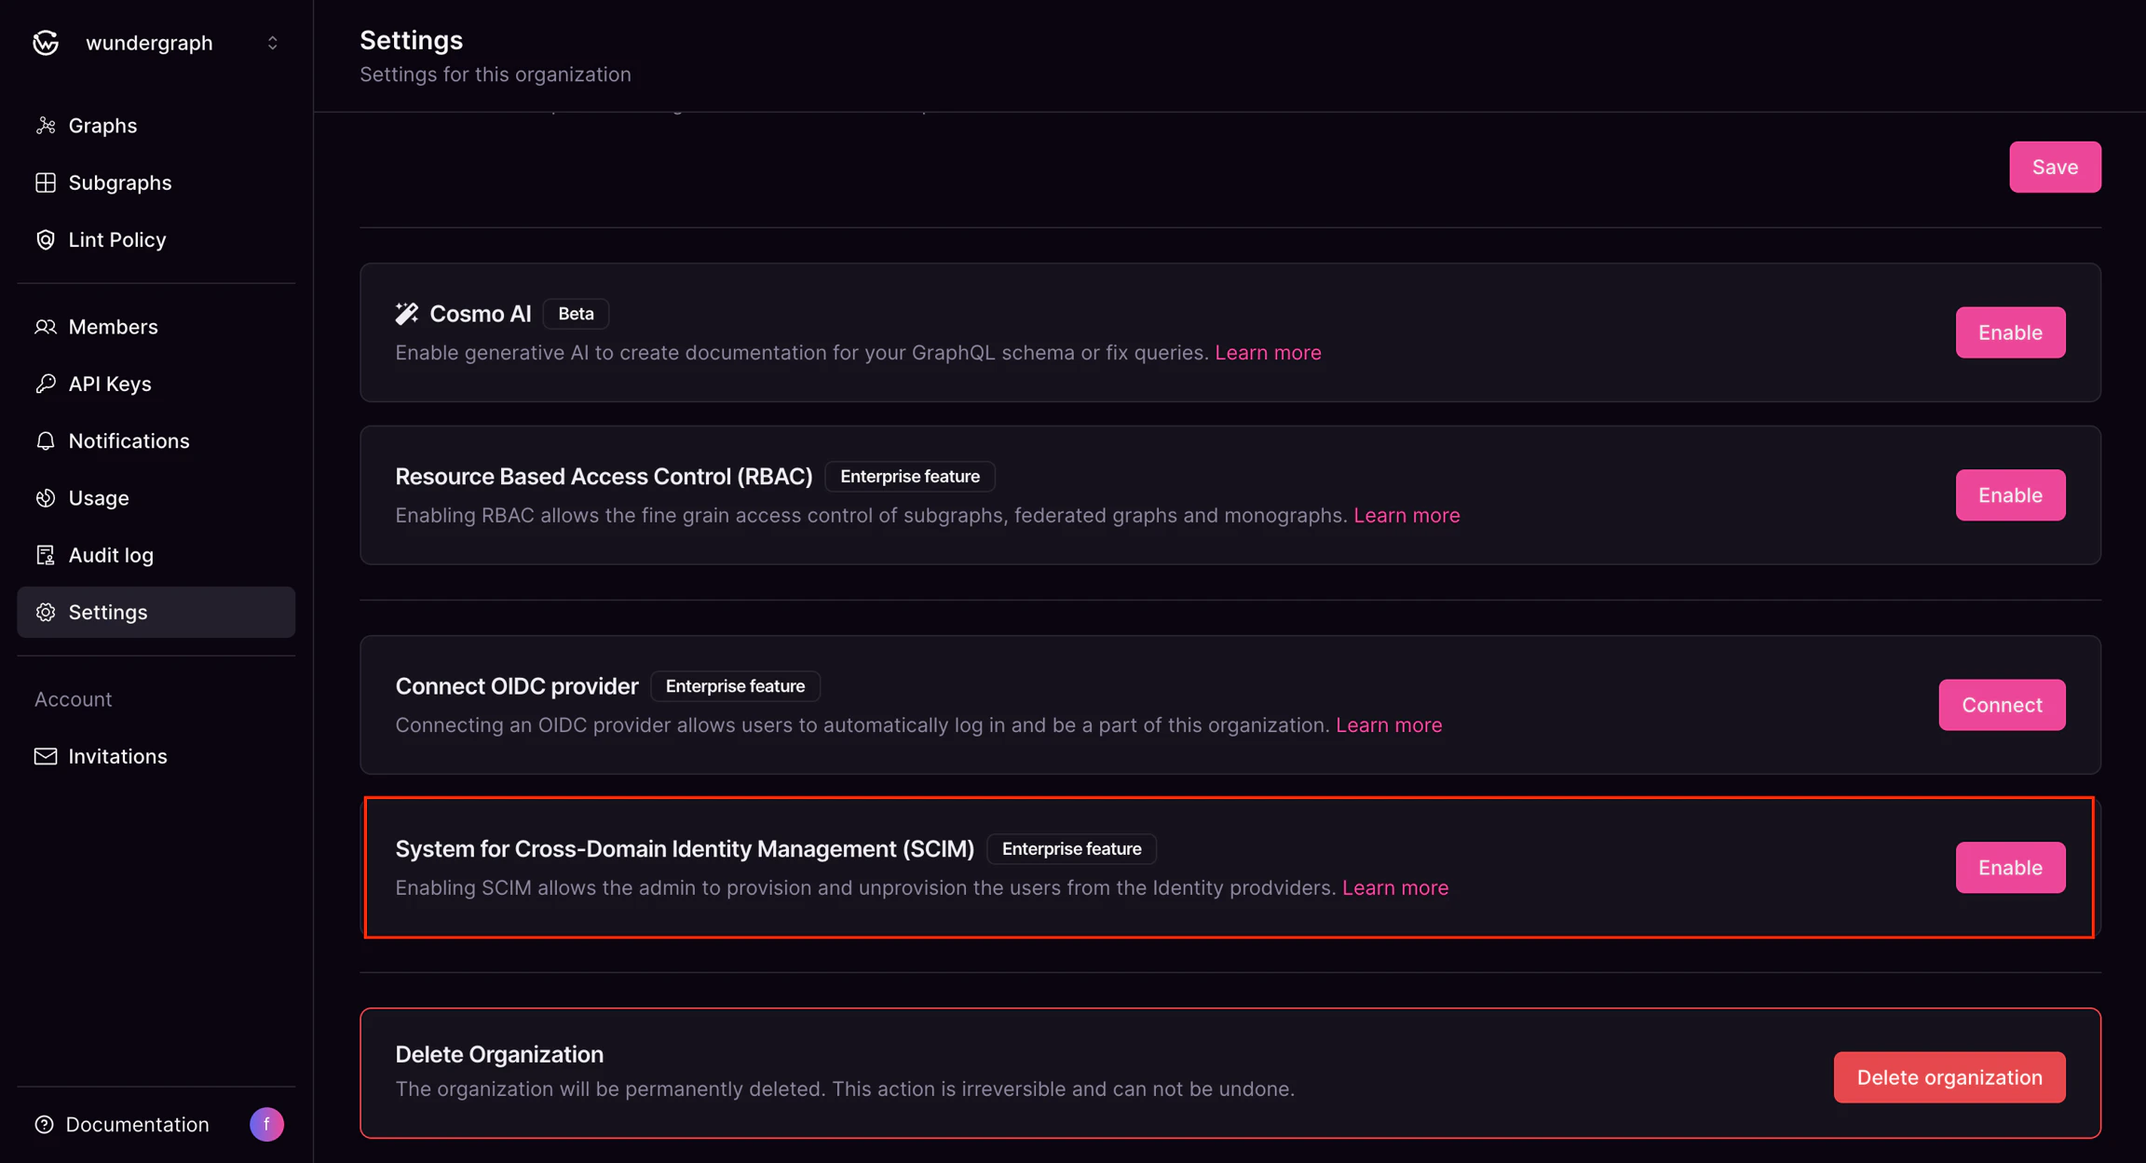
Task: Click the wundergraph logo
Action: coord(45,42)
